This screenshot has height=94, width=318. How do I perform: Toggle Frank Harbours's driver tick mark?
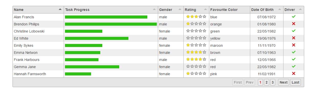tap(294, 59)
